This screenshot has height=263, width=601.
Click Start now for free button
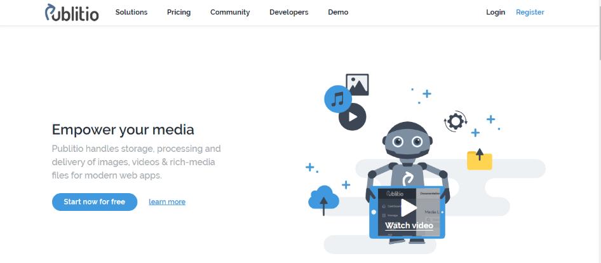tap(95, 201)
